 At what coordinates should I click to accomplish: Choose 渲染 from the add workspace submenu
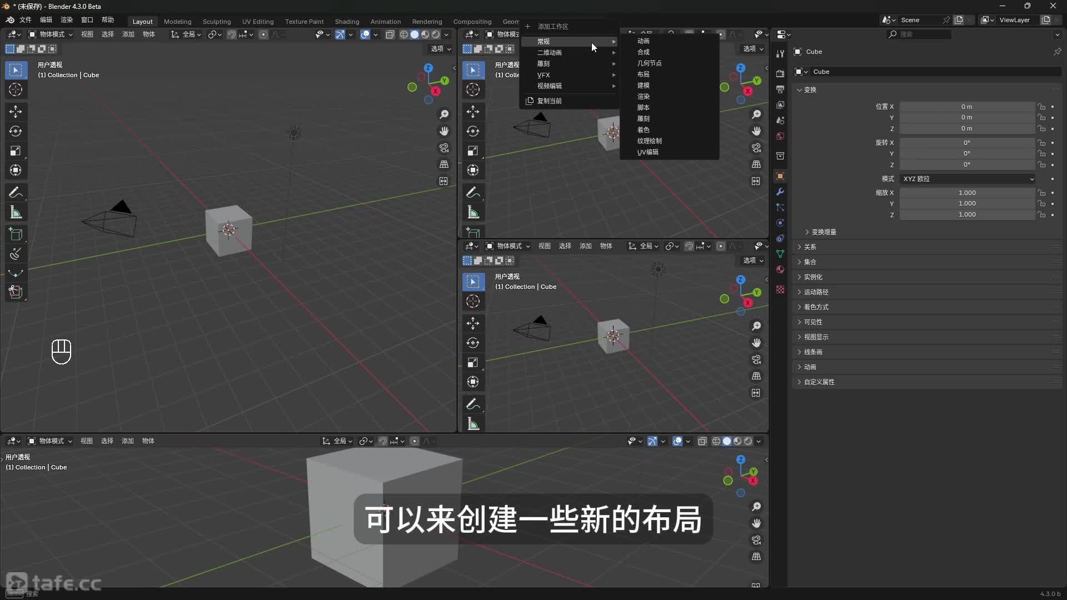(x=644, y=96)
